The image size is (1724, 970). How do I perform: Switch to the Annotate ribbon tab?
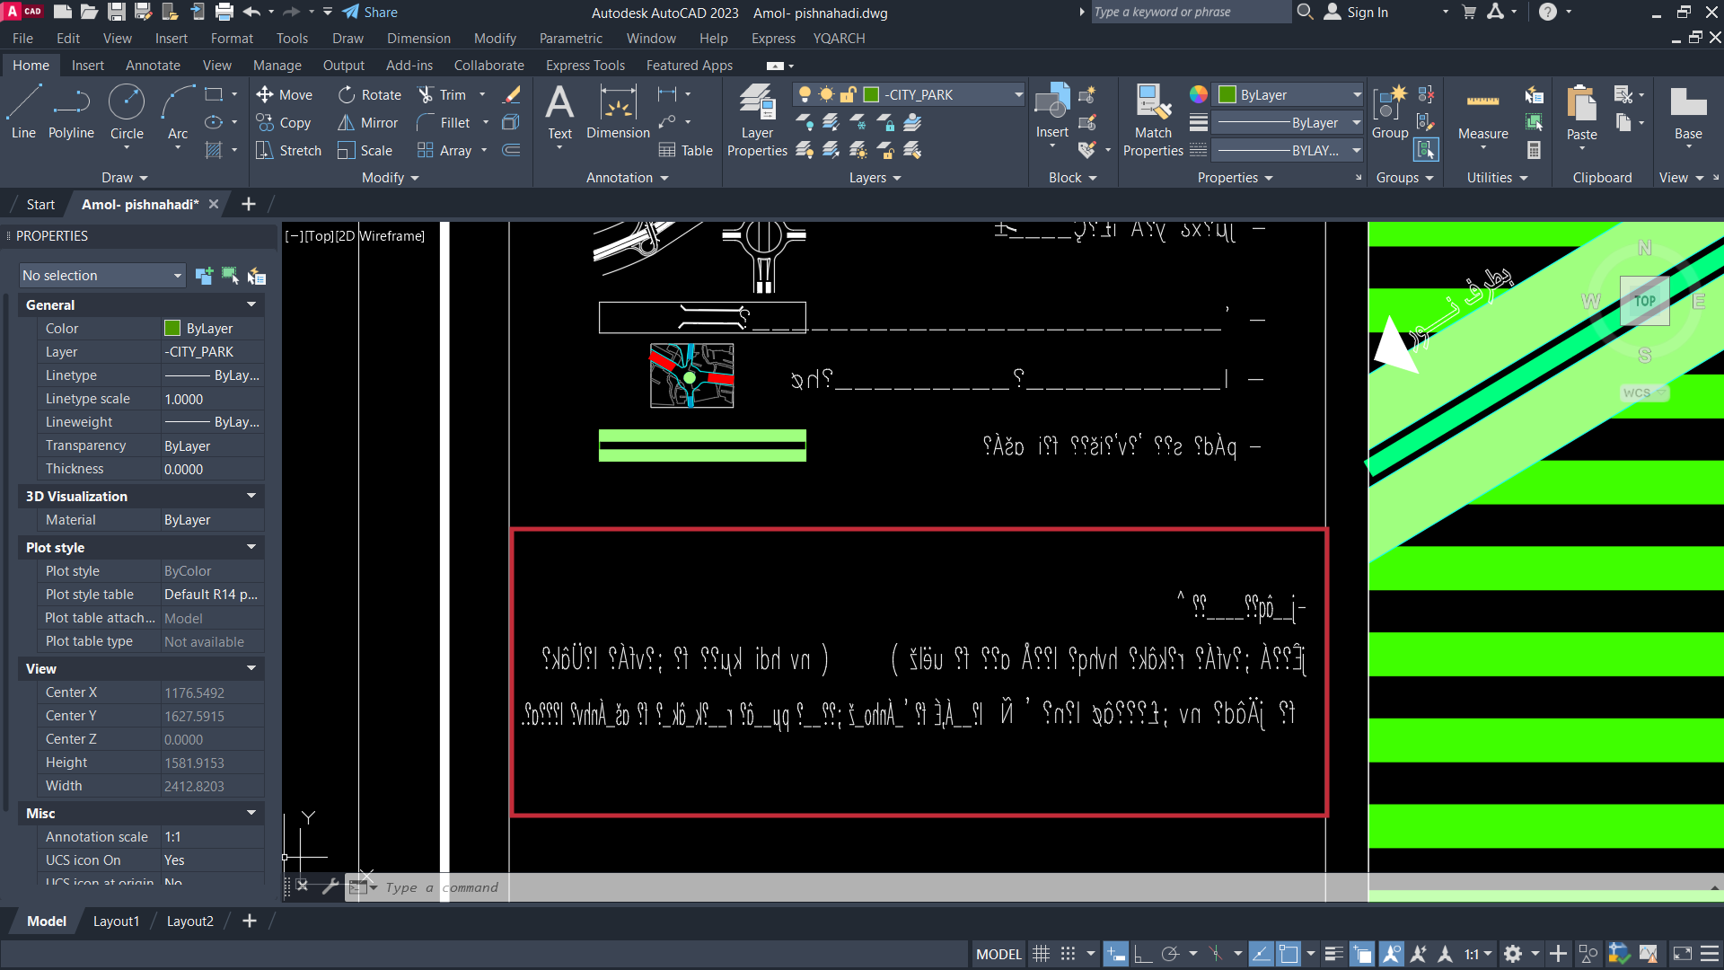(x=153, y=65)
